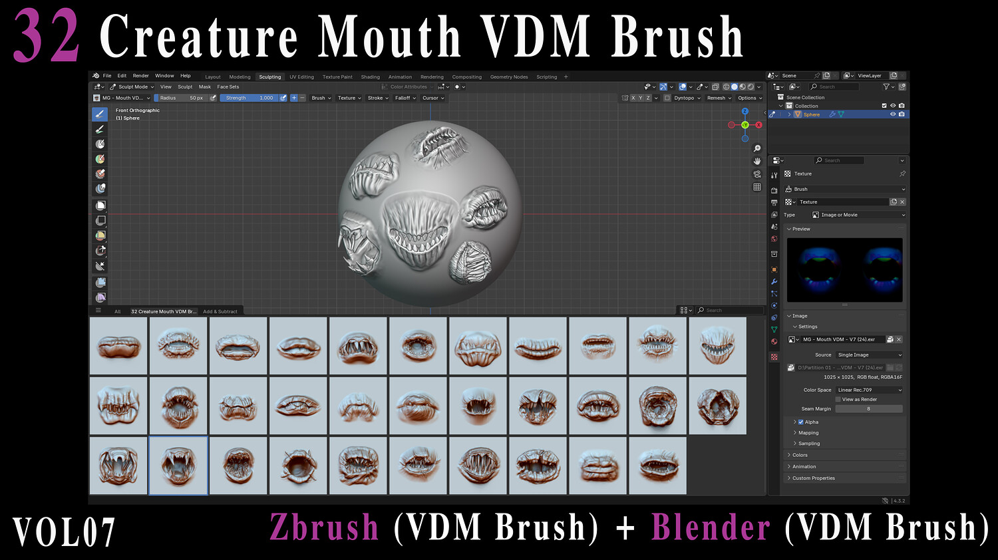Open the Source dropdown showing Single Image

(870, 355)
